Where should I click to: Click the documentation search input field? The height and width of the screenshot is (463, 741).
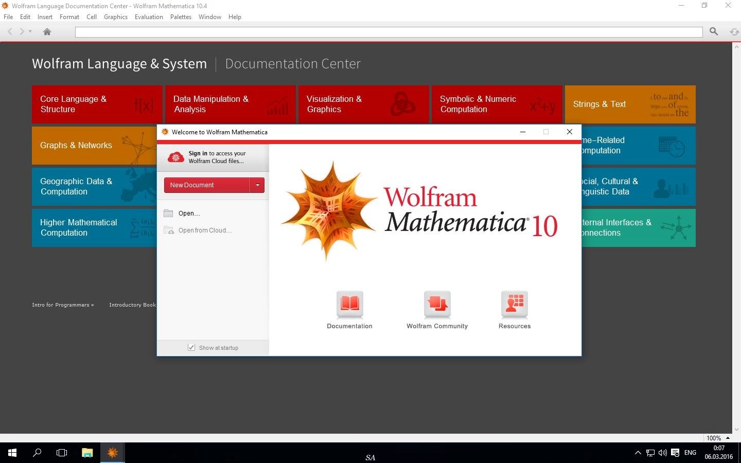[389, 32]
